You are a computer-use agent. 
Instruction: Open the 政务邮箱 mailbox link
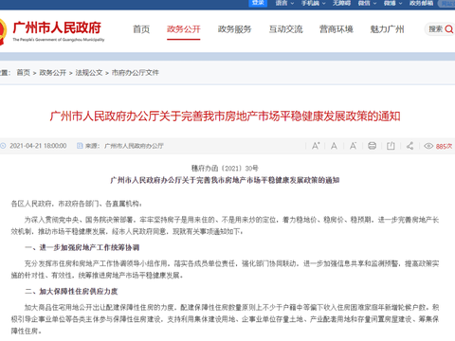tap(421, 3)
